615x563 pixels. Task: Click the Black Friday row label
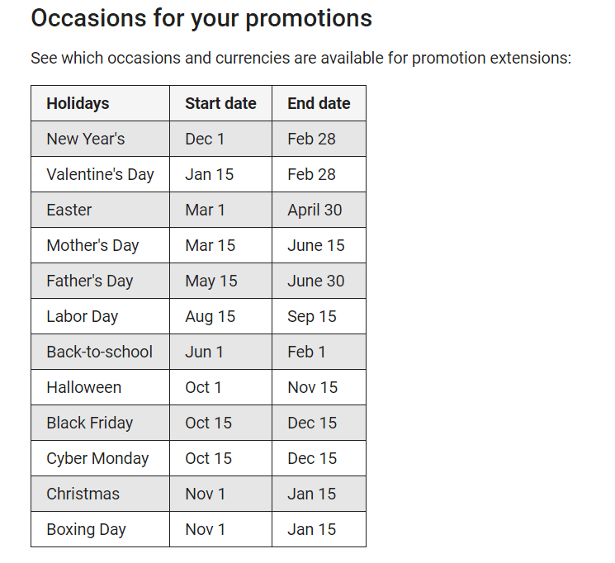click(x=89, y=423)
